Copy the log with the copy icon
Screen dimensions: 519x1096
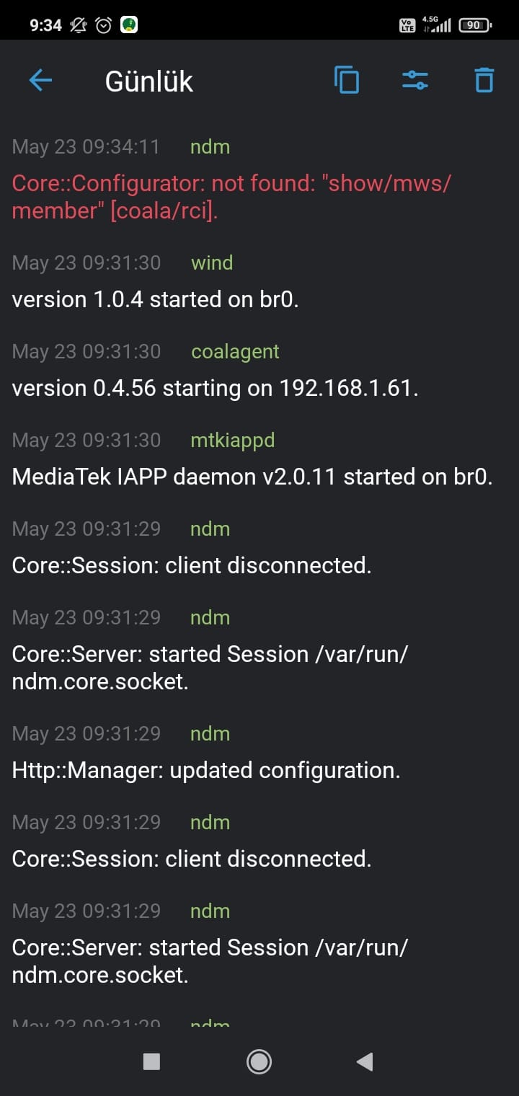347,80
